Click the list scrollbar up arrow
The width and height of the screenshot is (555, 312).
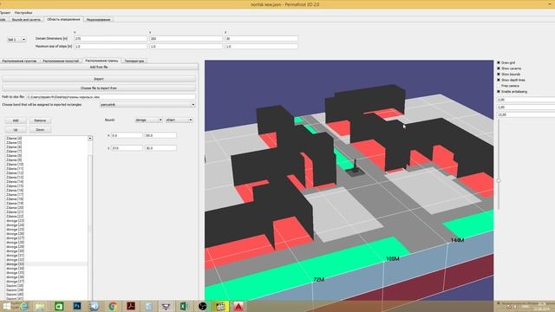coord(90,139)
